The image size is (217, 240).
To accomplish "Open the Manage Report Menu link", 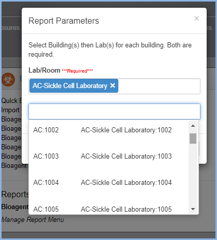I will click(33, 219).
